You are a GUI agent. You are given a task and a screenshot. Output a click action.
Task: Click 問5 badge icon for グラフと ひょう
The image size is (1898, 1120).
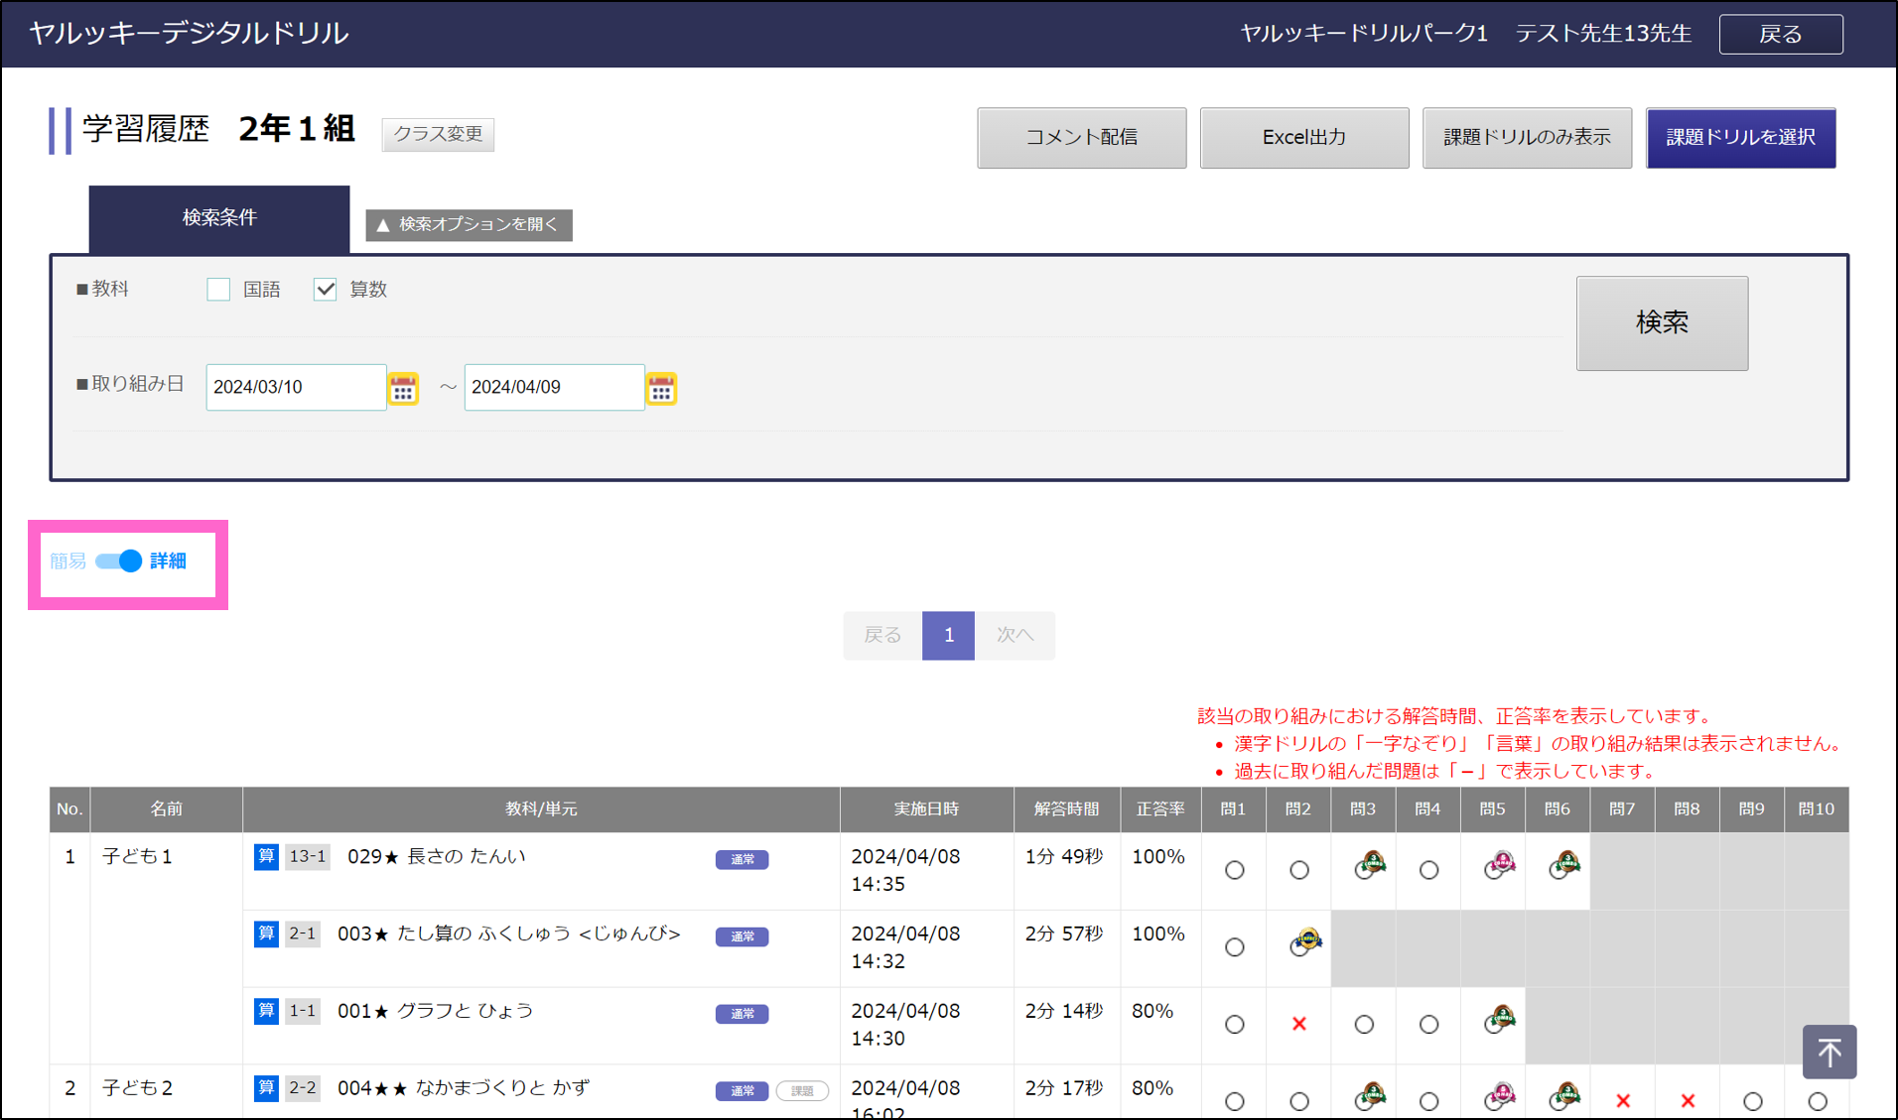pos(1500,1019)
